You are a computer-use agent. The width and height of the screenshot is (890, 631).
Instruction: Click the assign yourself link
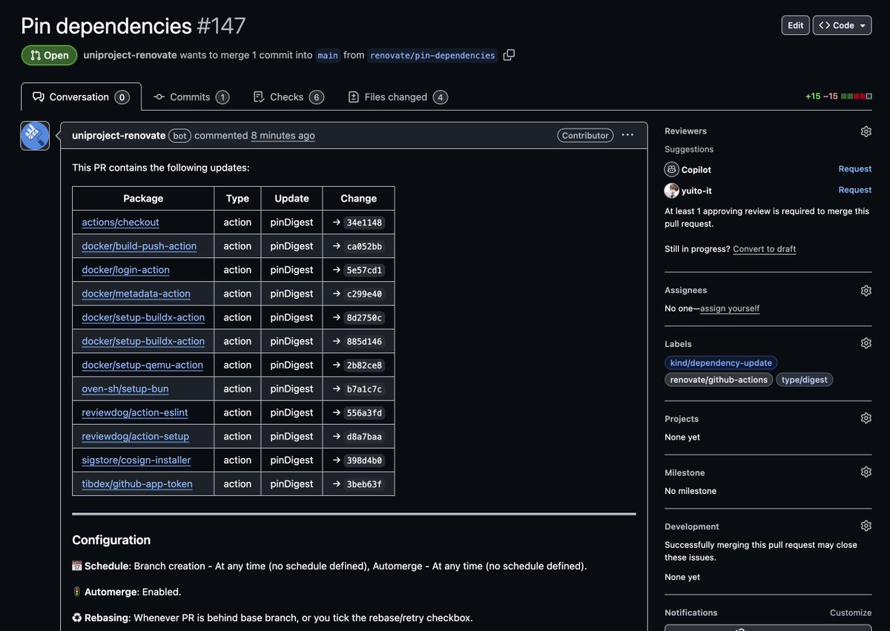730,308
